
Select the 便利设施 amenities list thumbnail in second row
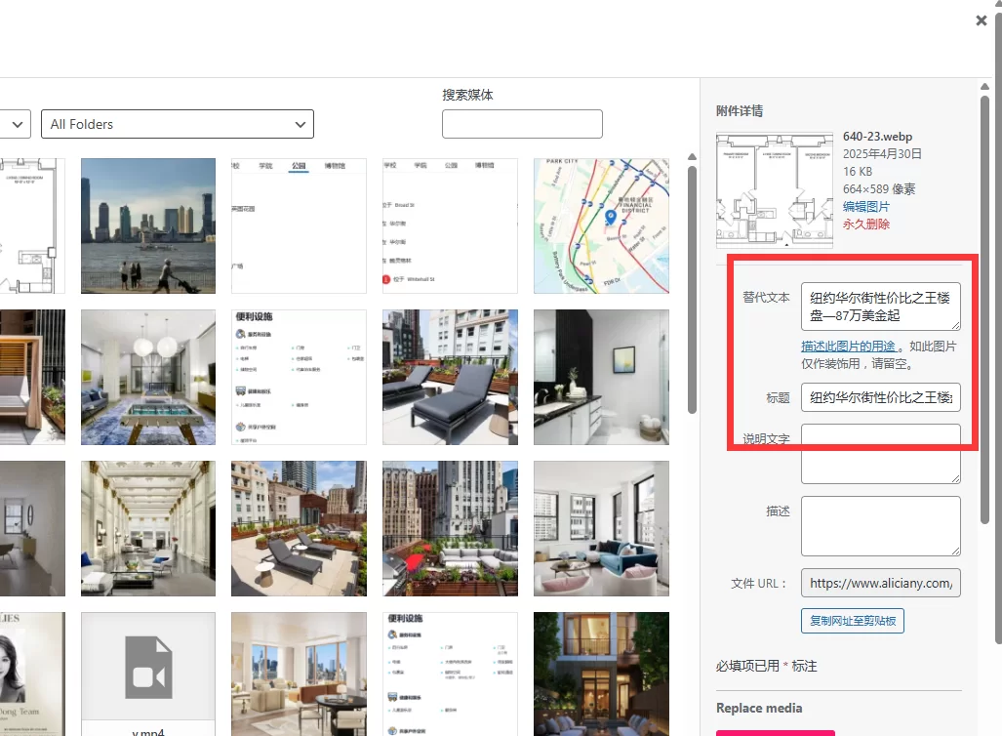pyautogui.click(x=300, y=377)
